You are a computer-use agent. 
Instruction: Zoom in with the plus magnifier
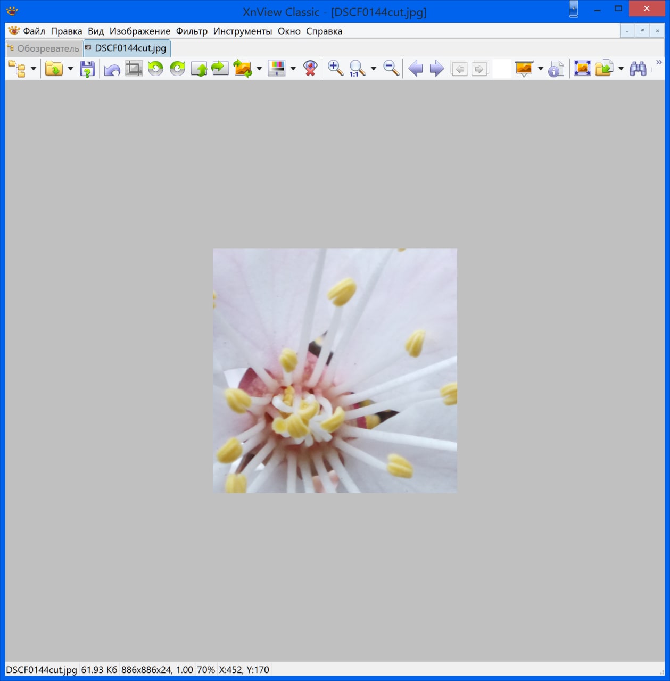click(335, 69)
